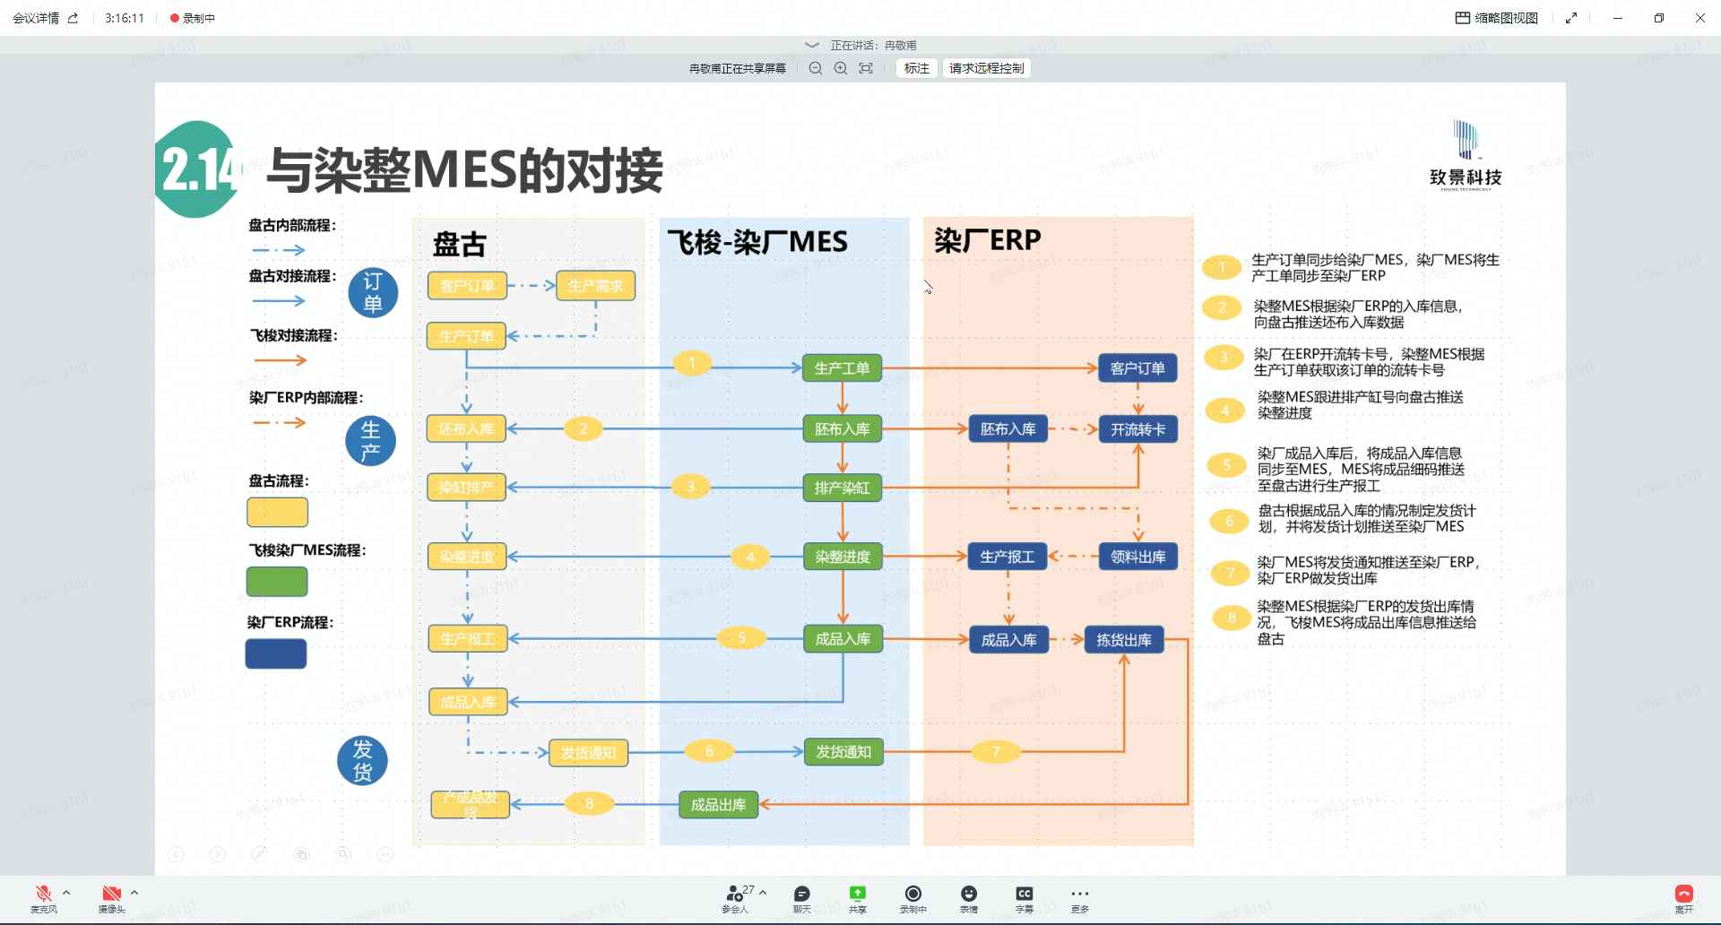This screenshot has height=925, width=1721.
Task: Zoom out the shared screen
Action: (816, 68)
